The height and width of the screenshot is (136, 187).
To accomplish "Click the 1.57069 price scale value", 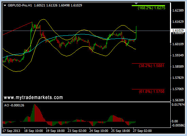I will pyautogui.click(x=178, y=89).
